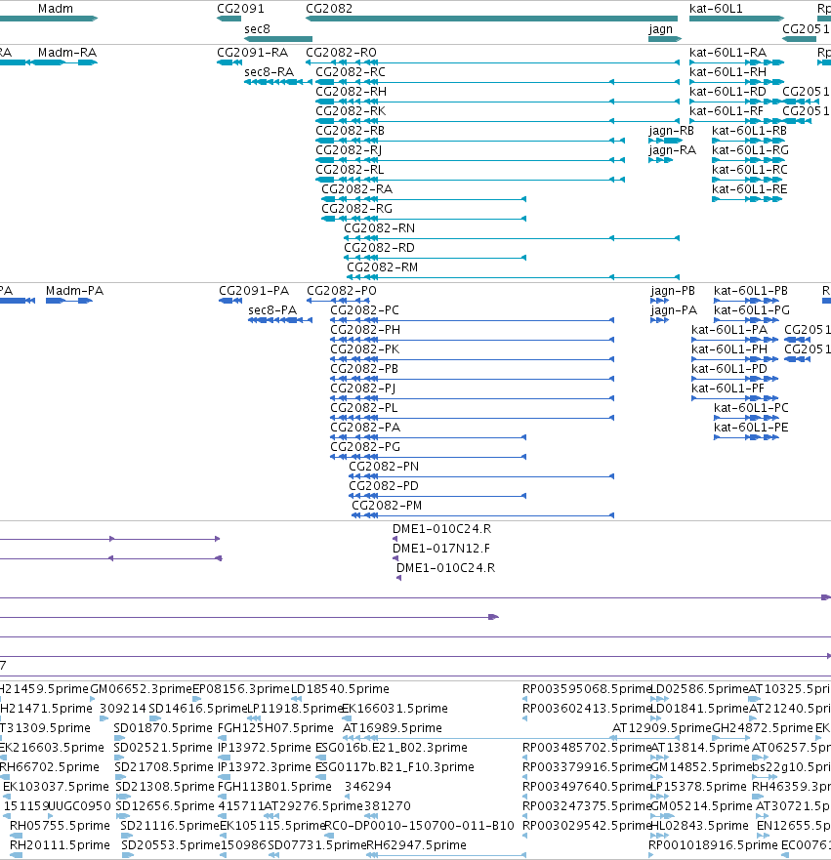
Task: Select the sec8-PA protein label
Action: [x=272, y=310]
